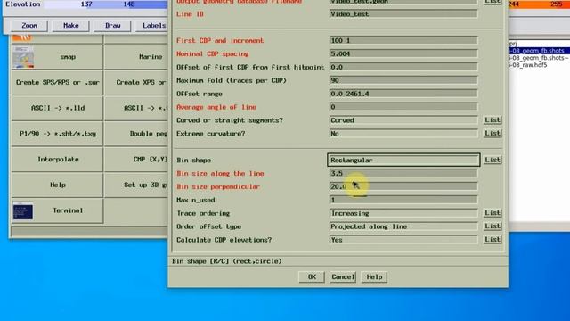Viewport: 570px width, 321px height.
Task: Click the Interpolate button
Action: 57,160
